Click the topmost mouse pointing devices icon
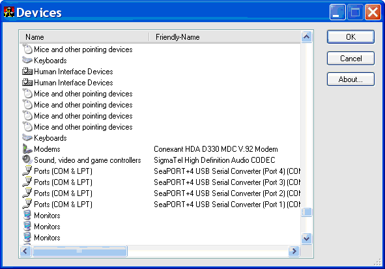385x269 pixels. click(x=27, y=50)
